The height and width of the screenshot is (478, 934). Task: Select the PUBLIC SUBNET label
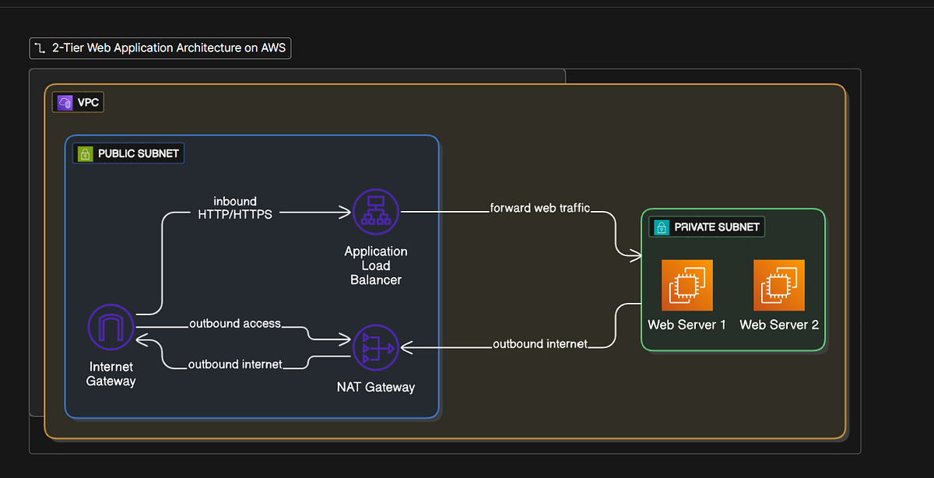click(x=128, y=153)
